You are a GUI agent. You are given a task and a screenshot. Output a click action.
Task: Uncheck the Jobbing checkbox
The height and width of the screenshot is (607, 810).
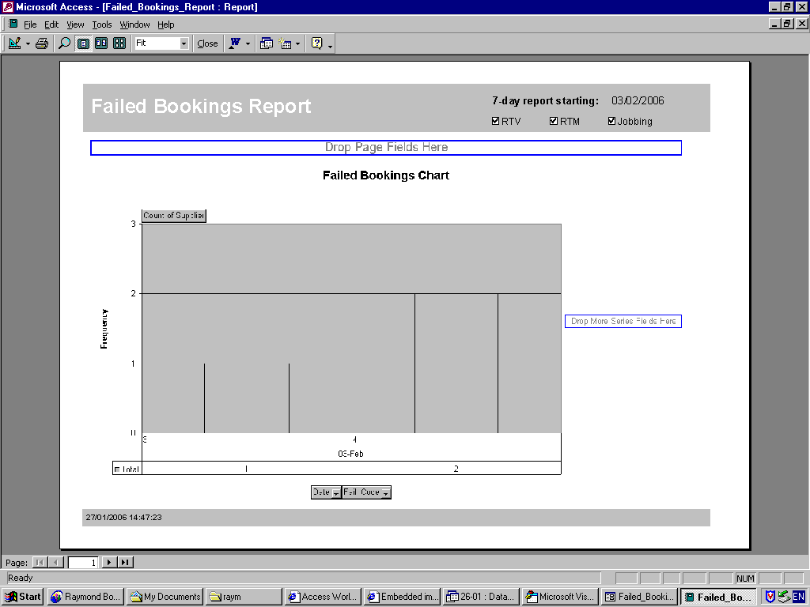pos(611,121)
